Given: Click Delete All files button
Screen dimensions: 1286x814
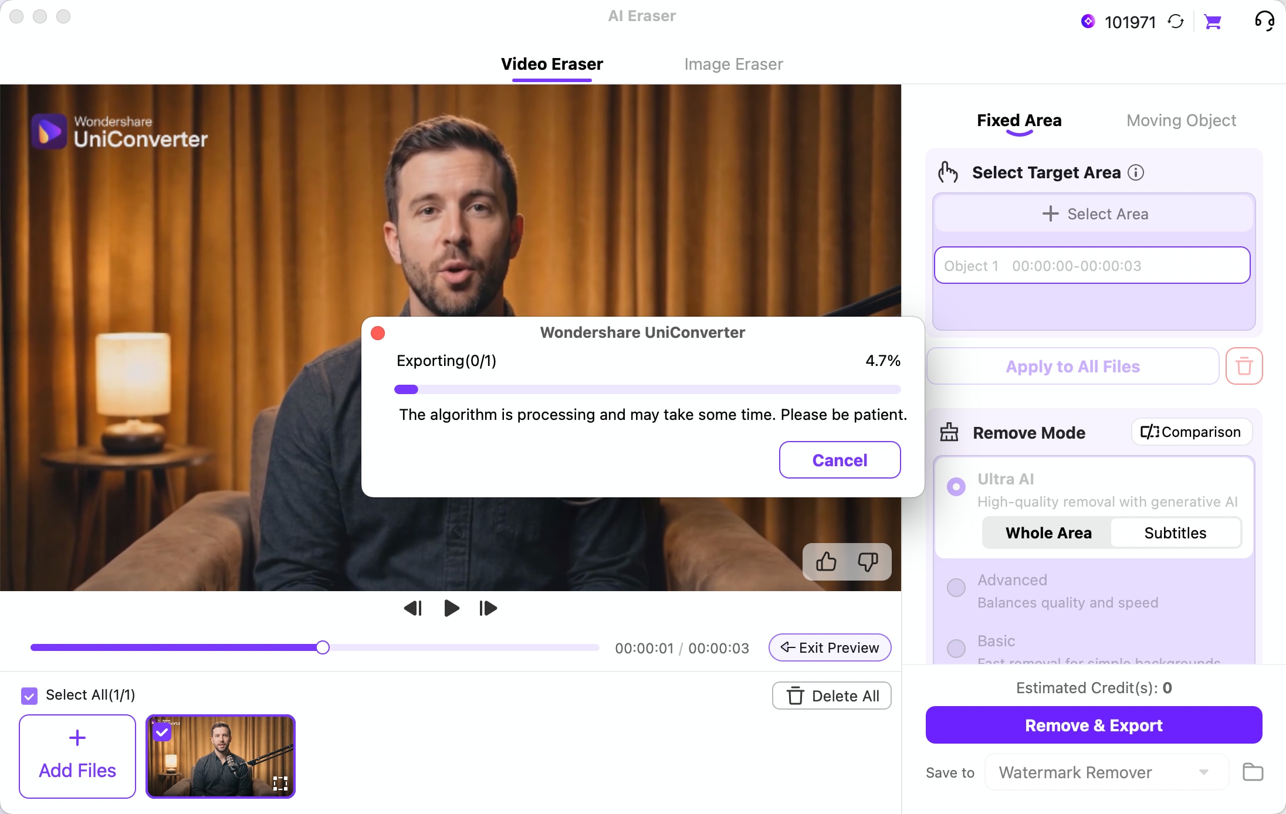Looking at the screenshot, I should [x=831, y=696].
